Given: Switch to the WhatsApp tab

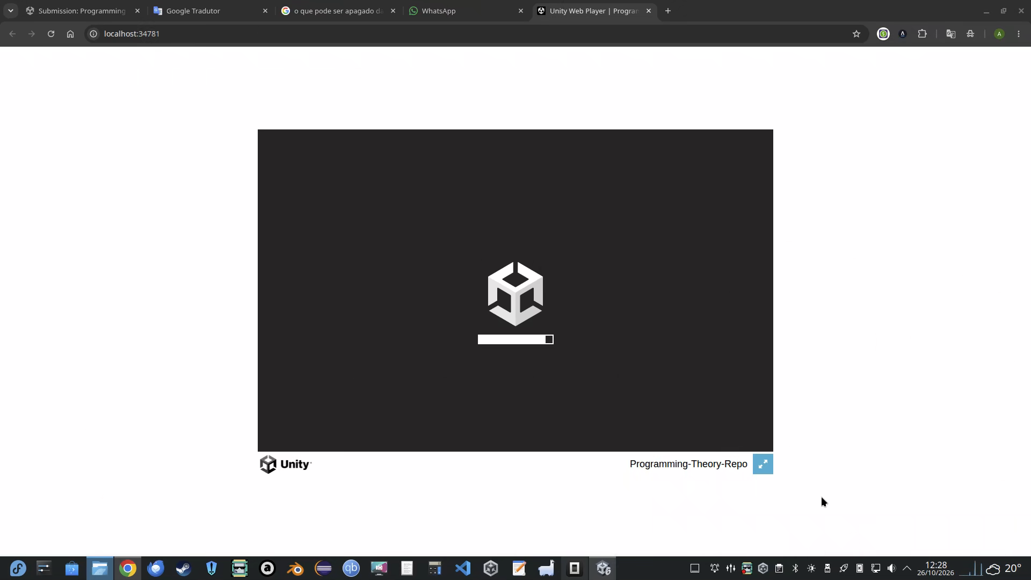Looking at the screenshot, I should point(466,11).
